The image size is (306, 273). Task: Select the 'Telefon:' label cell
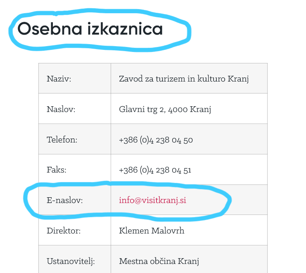click(x=62, y=140)
